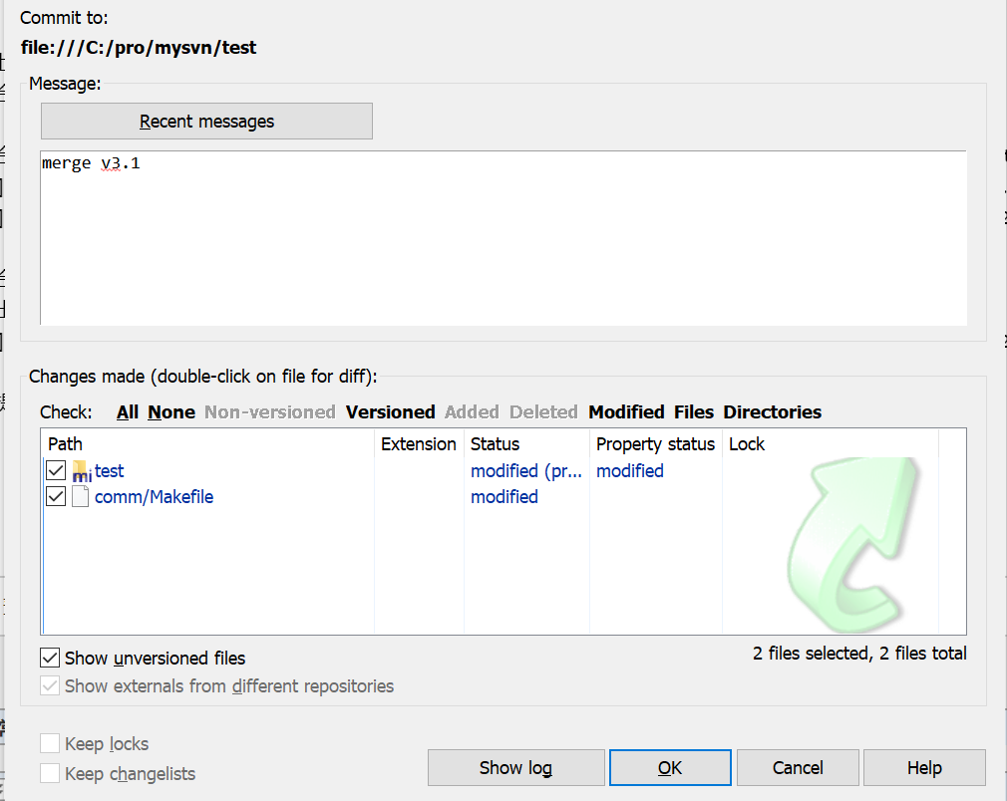Click into the commit message box

coord(503,237)
